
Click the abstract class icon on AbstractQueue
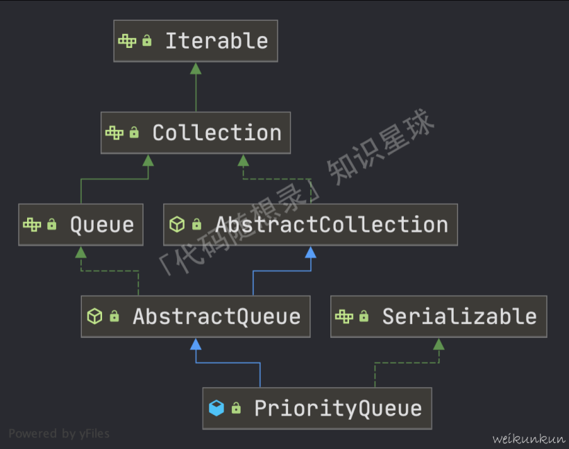95,316
